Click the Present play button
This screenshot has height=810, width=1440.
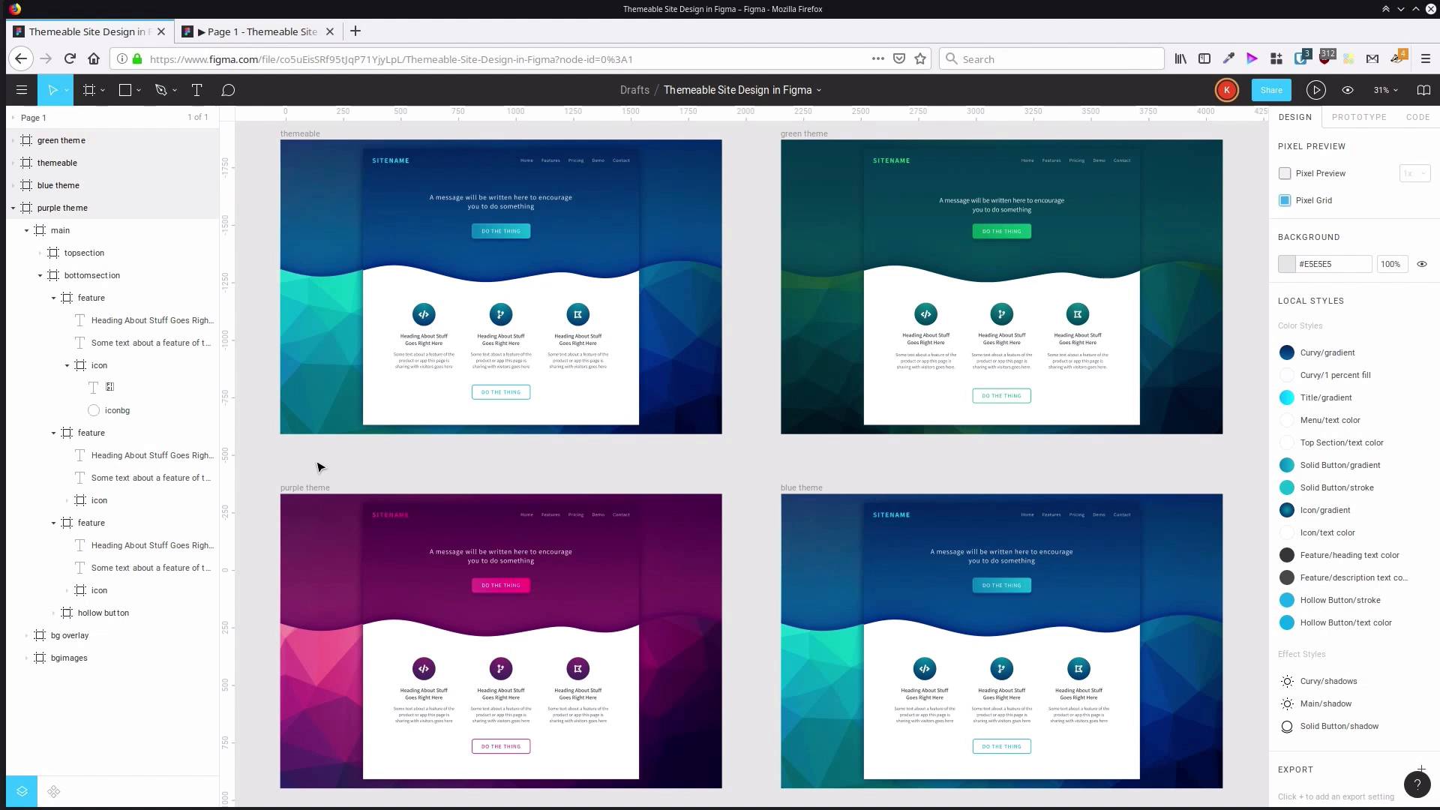click(1315, 90)
